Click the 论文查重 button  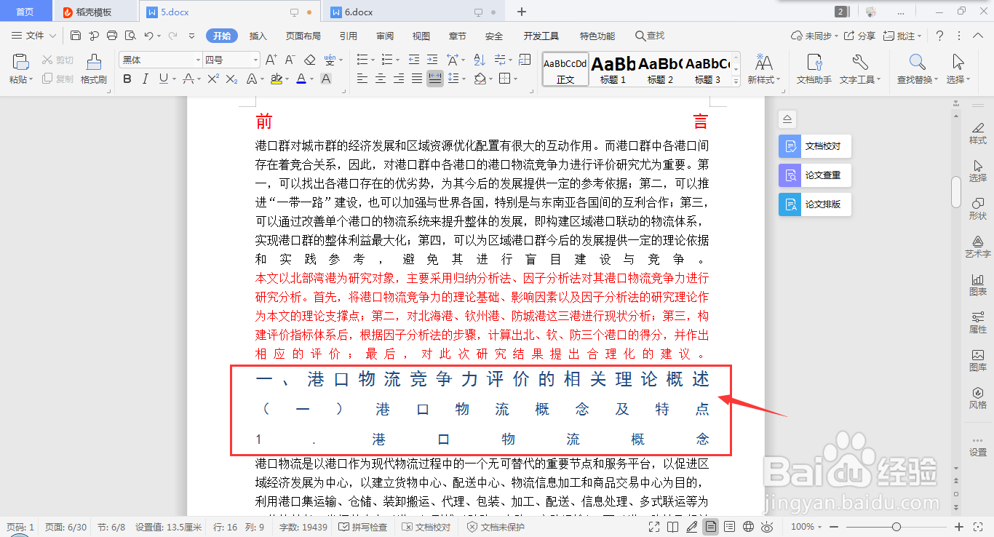click(x=814, y=175)
